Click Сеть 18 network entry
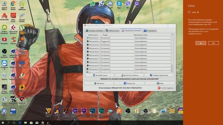Image resolution: width=223 pixels, height=125 pixels. click(x=193, y=12)
